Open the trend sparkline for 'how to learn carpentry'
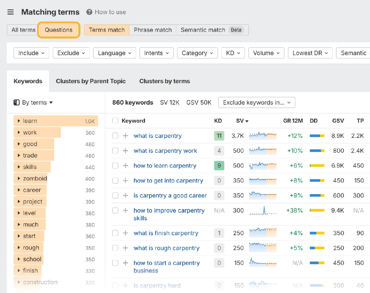Viewport: 370px width, 293px height. click(x=263, y=165)
